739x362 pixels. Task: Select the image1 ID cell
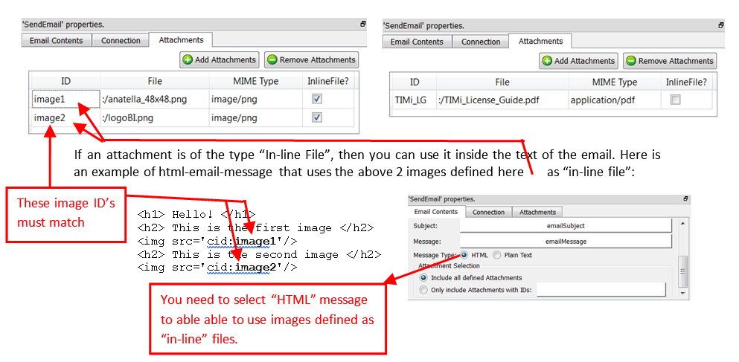click(66, 100)
